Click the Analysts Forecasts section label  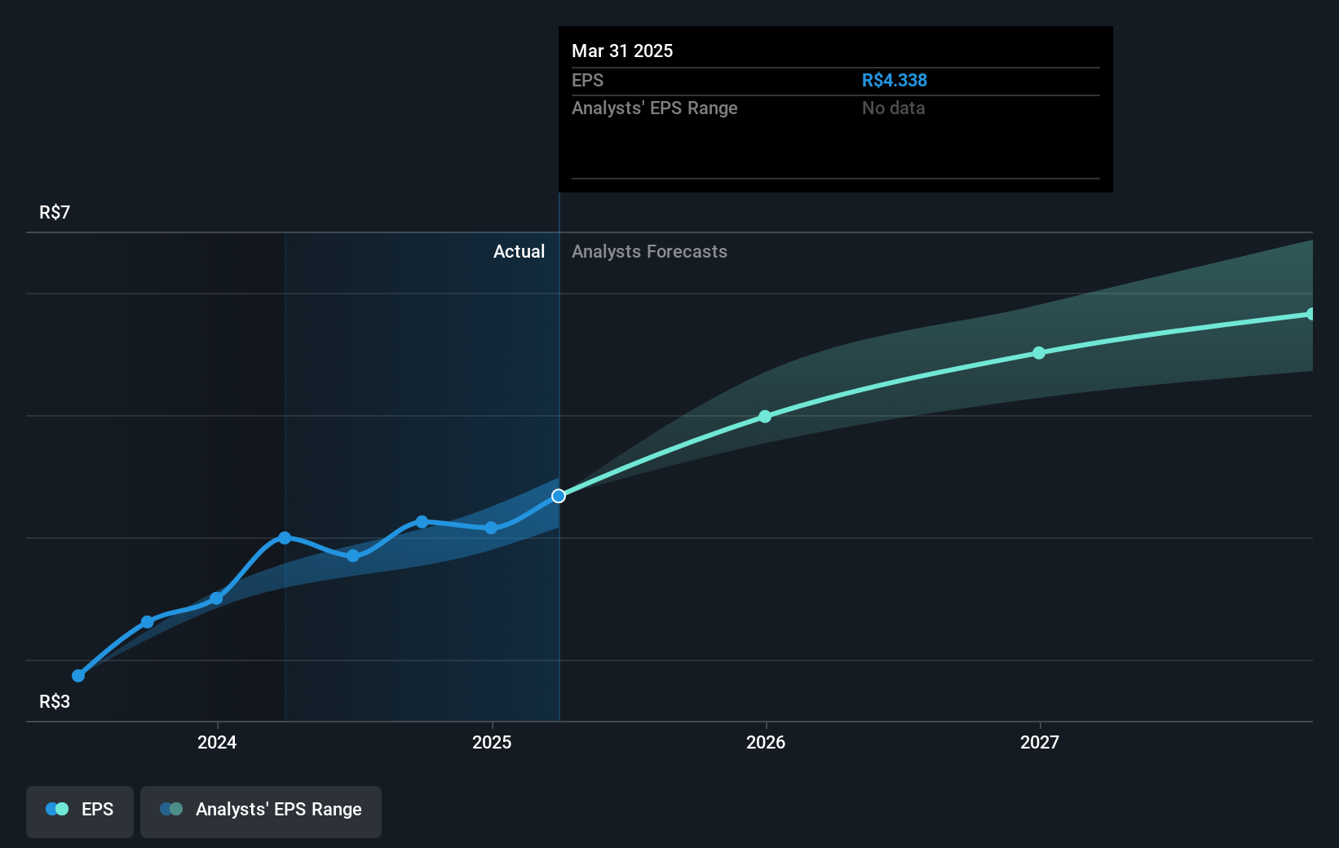pos(649,252)
